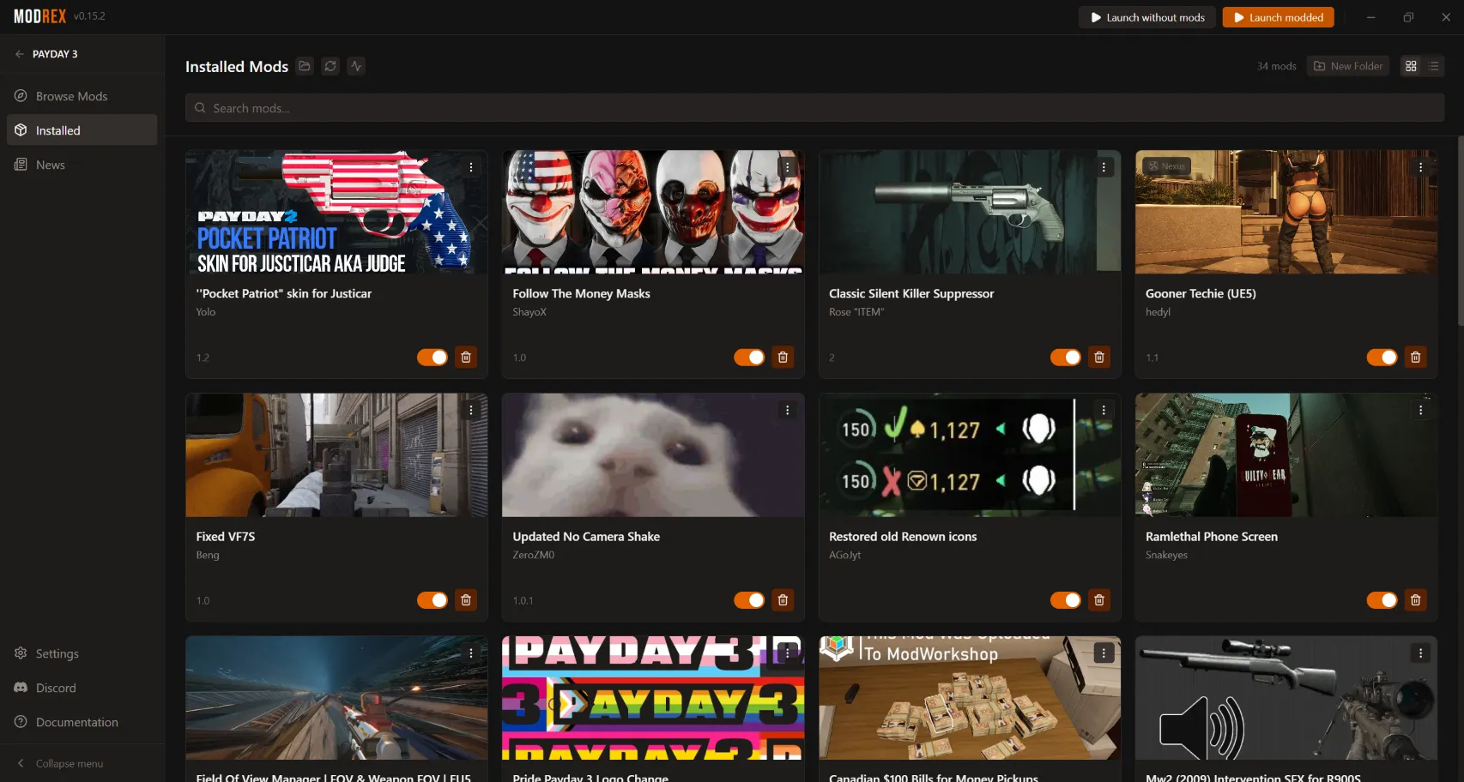Open Browse Mods in sidebar

82,96
